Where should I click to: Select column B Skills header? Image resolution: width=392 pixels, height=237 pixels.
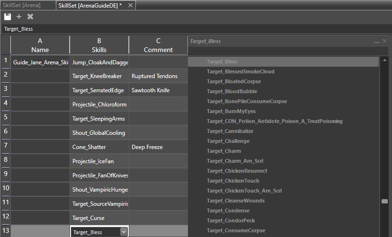(x=99, y=45)
